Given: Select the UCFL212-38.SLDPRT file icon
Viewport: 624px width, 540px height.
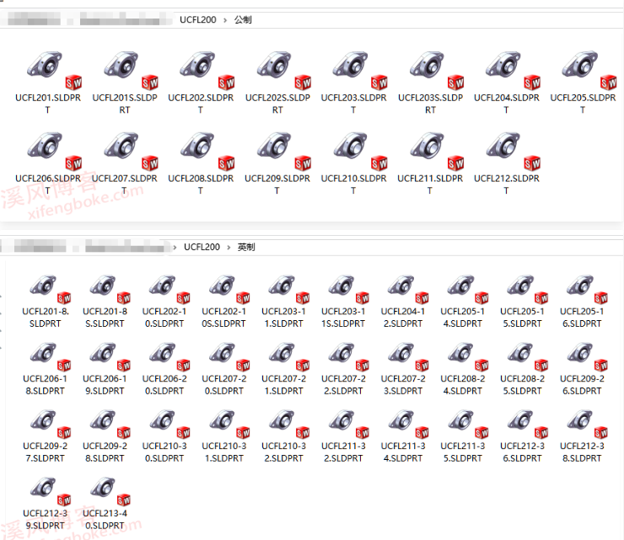Looking at the screenshot, I should pos(587,424).
